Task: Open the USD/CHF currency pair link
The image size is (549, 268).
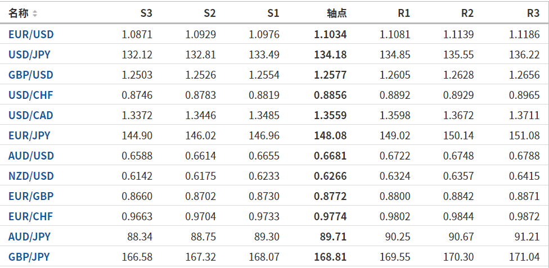Action: (30, 95)
